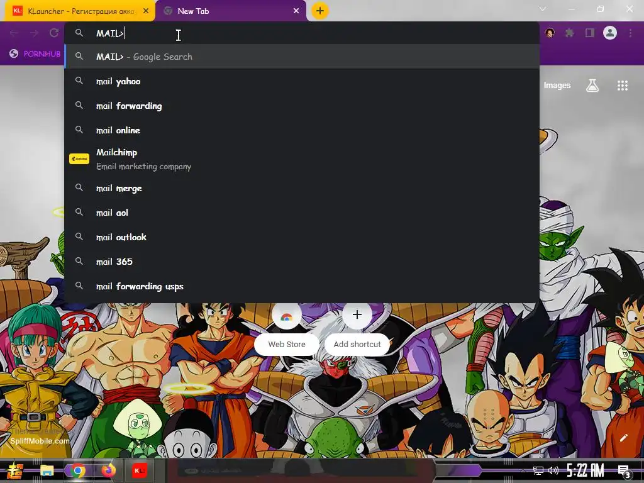Click the 5:22 AM clock

click(586, 470)
